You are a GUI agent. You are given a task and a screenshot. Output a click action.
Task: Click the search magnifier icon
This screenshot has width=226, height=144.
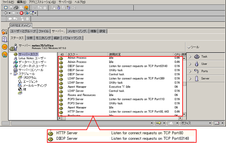point(31,13)
